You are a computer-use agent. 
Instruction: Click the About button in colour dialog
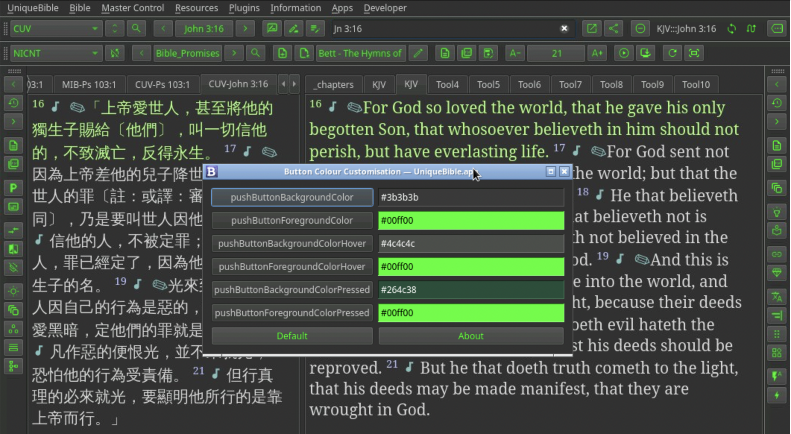[471, 336]
